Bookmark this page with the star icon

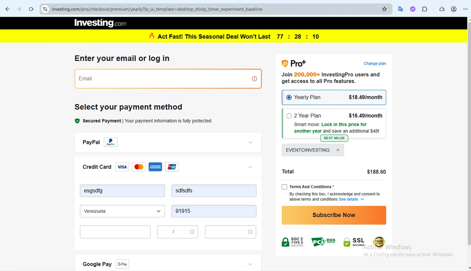(384, 9)
